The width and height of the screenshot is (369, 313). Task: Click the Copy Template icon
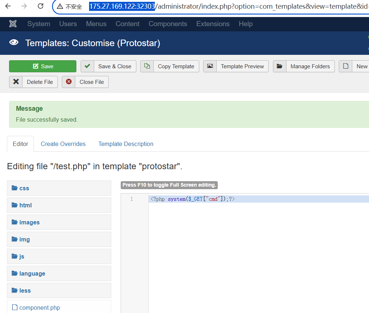coord(147,66)
